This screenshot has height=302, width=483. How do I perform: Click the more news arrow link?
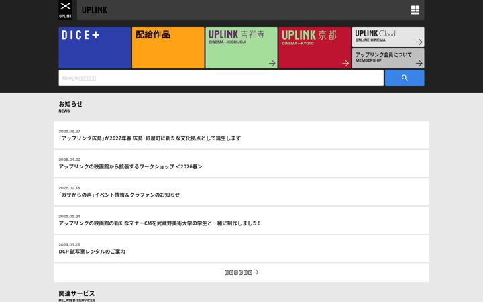click(241, 272)
